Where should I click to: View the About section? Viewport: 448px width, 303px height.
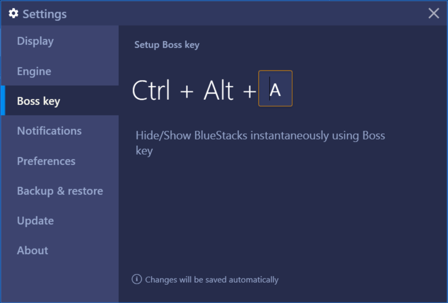[x=60, y=250]
